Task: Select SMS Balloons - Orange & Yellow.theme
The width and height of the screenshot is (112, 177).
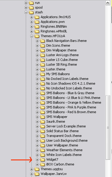Action: pyautogui.click(x=74, y=102)
